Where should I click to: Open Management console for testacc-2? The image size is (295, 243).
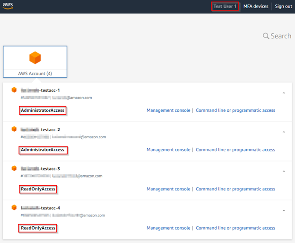click(168, 150)
